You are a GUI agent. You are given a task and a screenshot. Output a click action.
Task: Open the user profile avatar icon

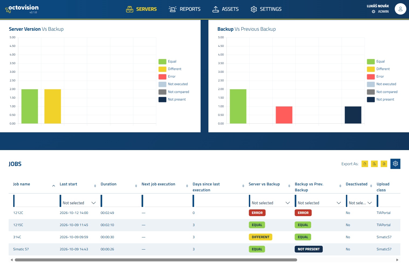coord(400,9)
